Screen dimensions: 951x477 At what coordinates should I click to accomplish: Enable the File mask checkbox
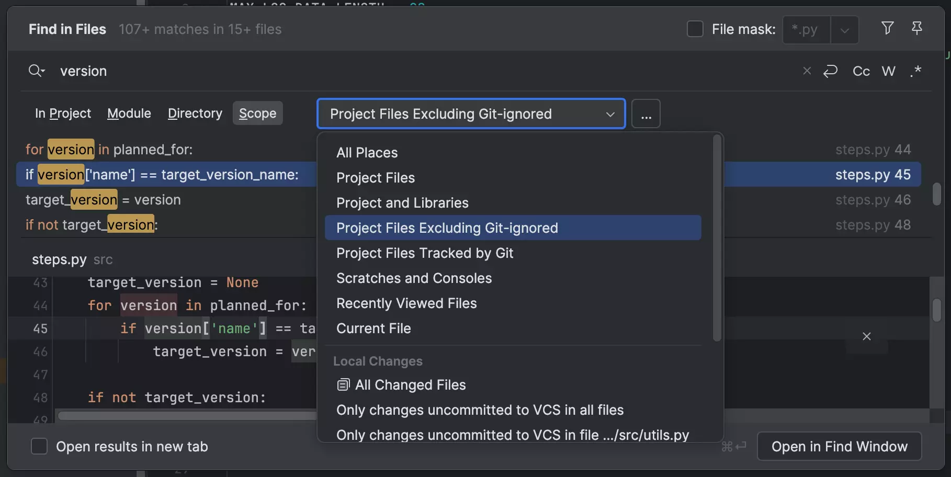click(695, 29)
